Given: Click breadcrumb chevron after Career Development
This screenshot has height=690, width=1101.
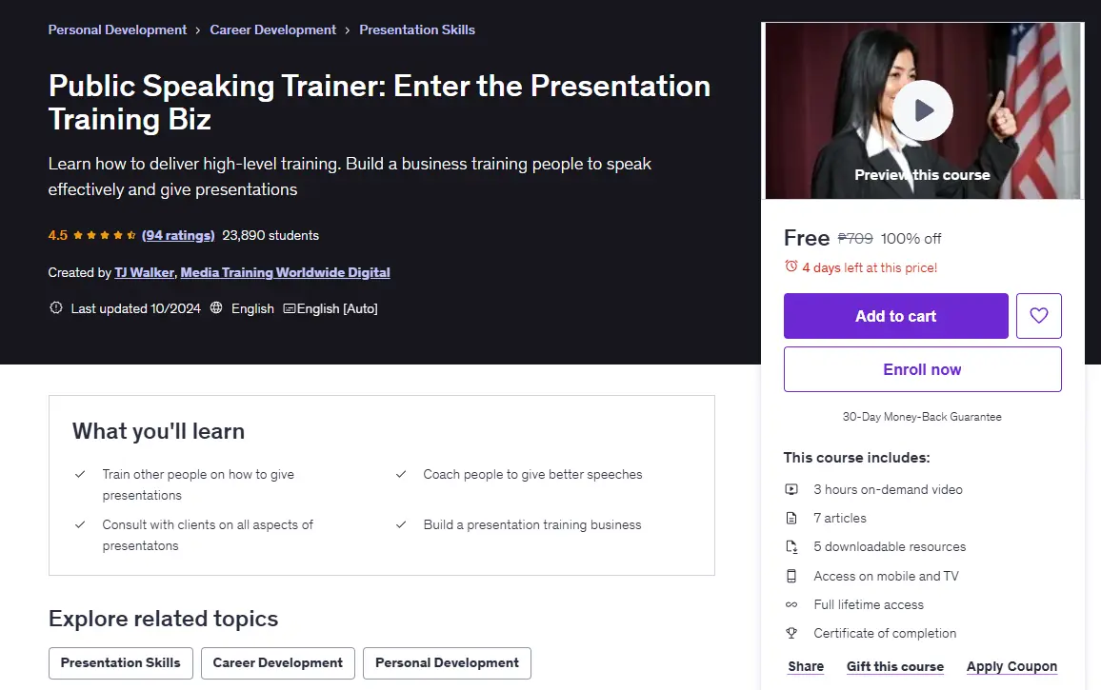Looking at the screenshot, I should [x=348, y=30].
